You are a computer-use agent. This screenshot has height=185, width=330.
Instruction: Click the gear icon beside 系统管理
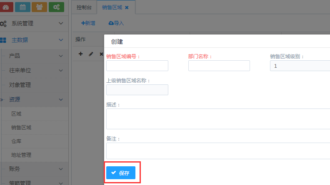pyautogui.click(x=3, y=24)
